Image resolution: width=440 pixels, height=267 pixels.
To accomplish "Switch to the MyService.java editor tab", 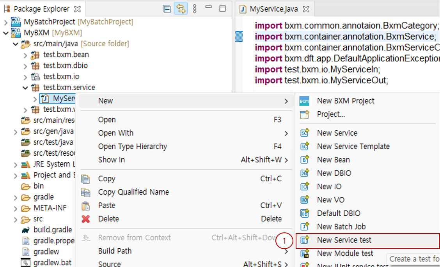I will pyautogui.click(x=273, y=9).
